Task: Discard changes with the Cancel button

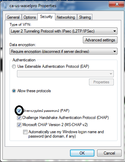Action: pos(109,153)
